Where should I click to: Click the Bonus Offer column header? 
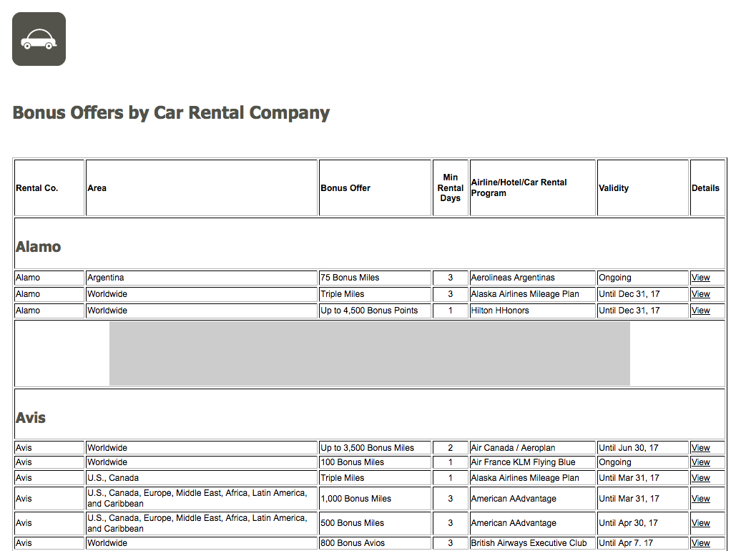375,188
